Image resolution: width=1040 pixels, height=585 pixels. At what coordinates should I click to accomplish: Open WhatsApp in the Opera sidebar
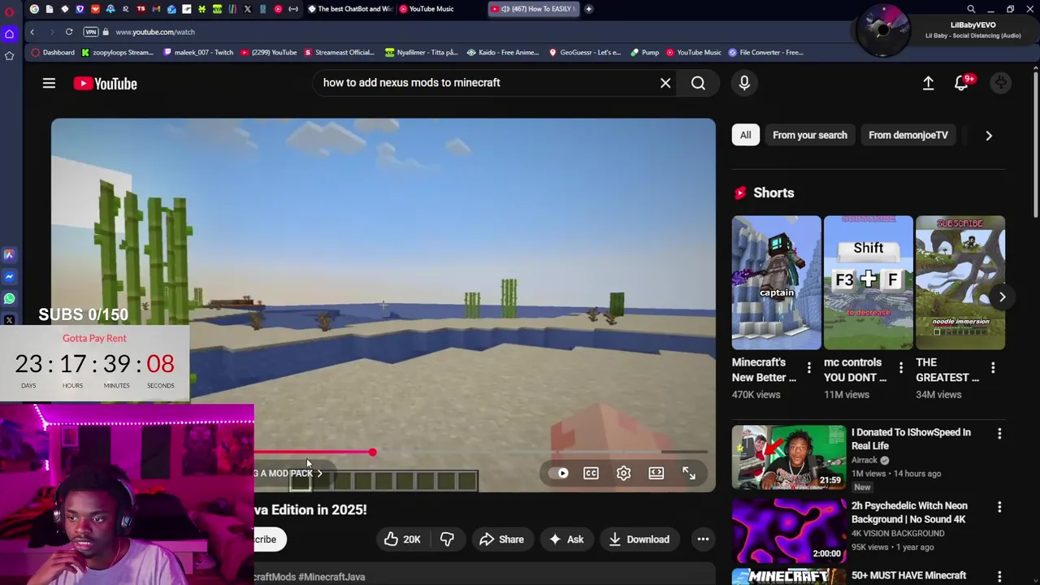point(9,298)
